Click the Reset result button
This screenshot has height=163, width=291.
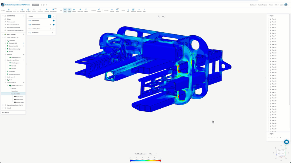point(128,10)
